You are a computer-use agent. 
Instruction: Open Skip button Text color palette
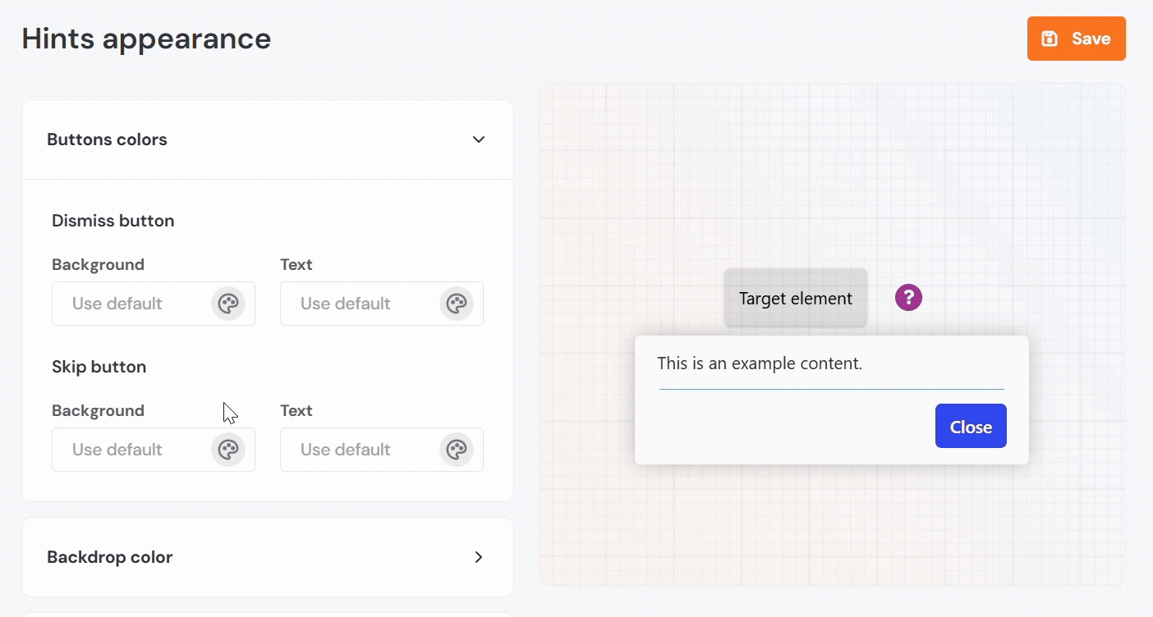(x=457, y=450)
